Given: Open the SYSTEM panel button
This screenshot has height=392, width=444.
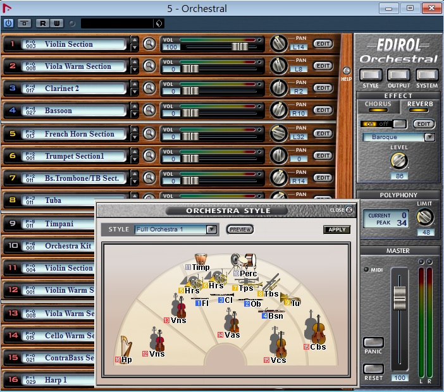Looking at the screenshot, I should point(427,75).
